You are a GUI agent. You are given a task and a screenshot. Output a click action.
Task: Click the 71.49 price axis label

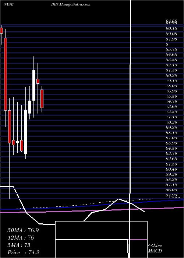tap(171, 117)
